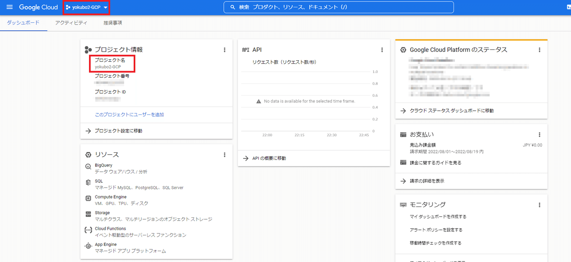Click the プロジェクト名 value yokubo2-GCP
The image size is (571, 262).
(x=108, y=67)
